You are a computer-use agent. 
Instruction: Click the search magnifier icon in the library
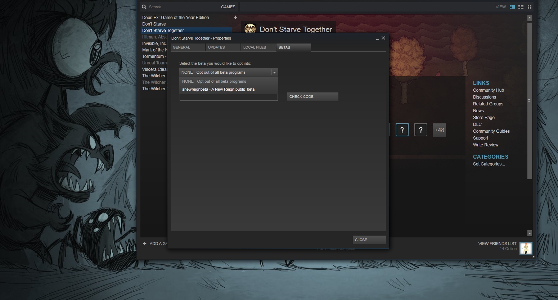(x=144, y=7)
